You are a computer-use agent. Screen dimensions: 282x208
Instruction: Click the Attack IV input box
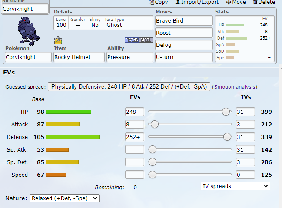point(246,124)
